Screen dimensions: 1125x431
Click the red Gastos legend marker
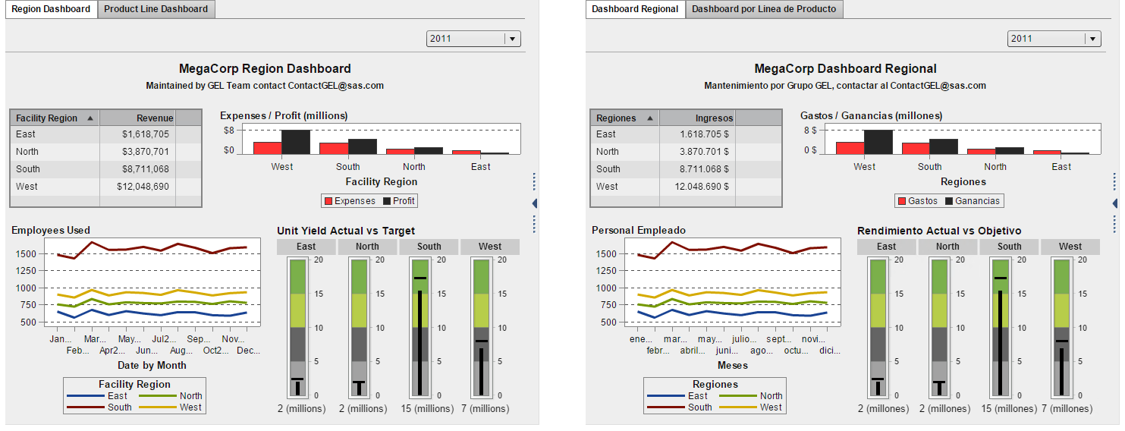click(x=902, y=201)
